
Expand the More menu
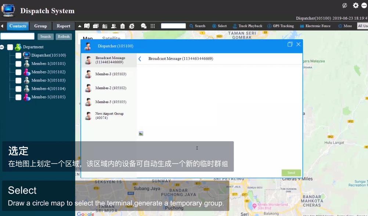click(345, 26)
